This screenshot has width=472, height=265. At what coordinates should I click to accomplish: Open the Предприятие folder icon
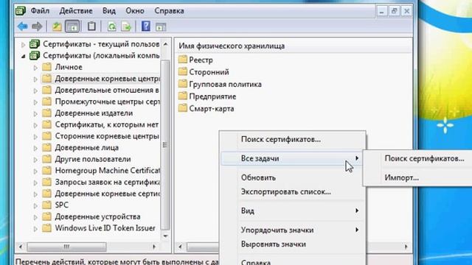(182, 96)
